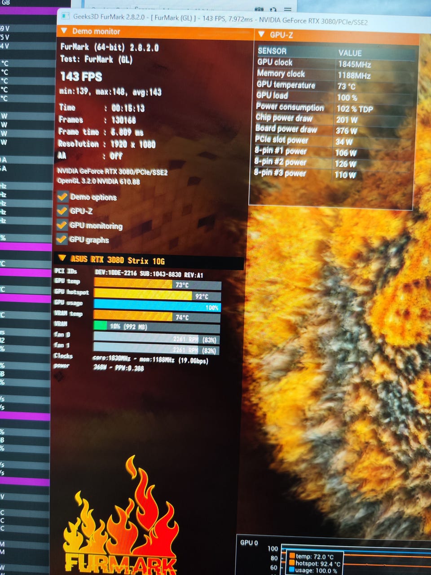Uncheck the GPU graphs checkbox
The width and height of the screenshot is (431, 575).
coord(62,239)
